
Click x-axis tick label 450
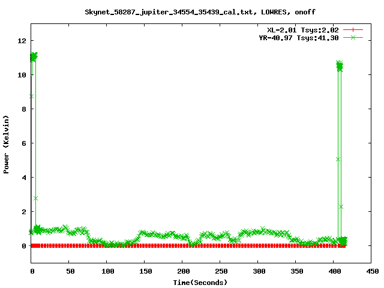click(x=373, y=271)
